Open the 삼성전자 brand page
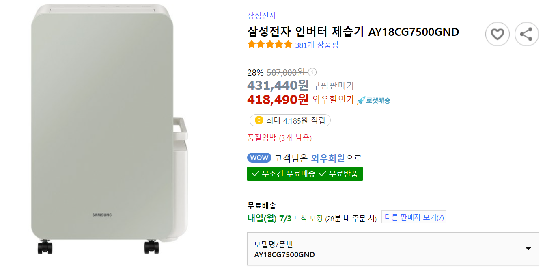 (x=261, y=15)
